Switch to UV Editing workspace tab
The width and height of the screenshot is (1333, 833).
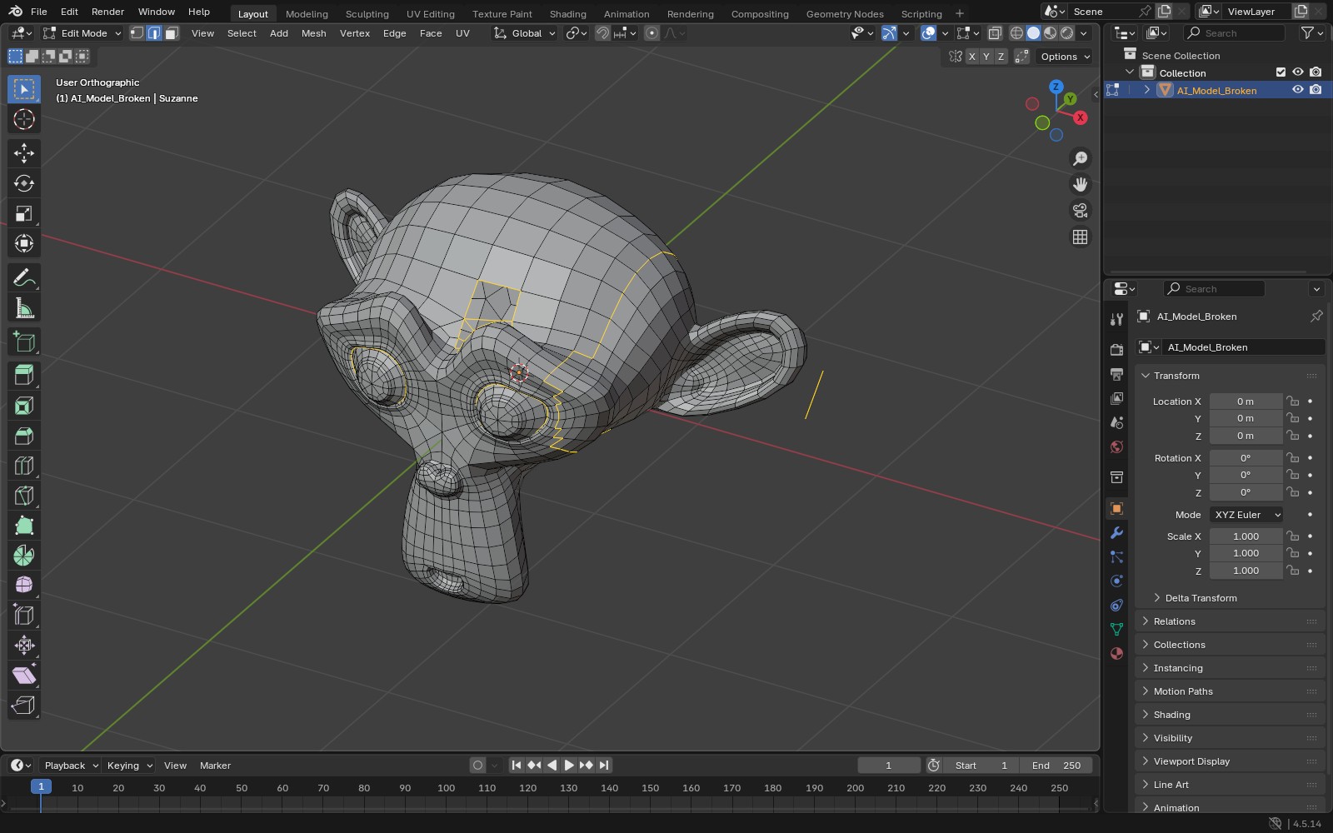point(431,13)
